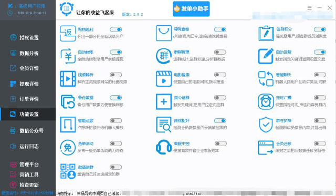Open the 客服中控 headset icon
Image resolution: width=336 pixels, height=196 pixels.
point(164,147)
